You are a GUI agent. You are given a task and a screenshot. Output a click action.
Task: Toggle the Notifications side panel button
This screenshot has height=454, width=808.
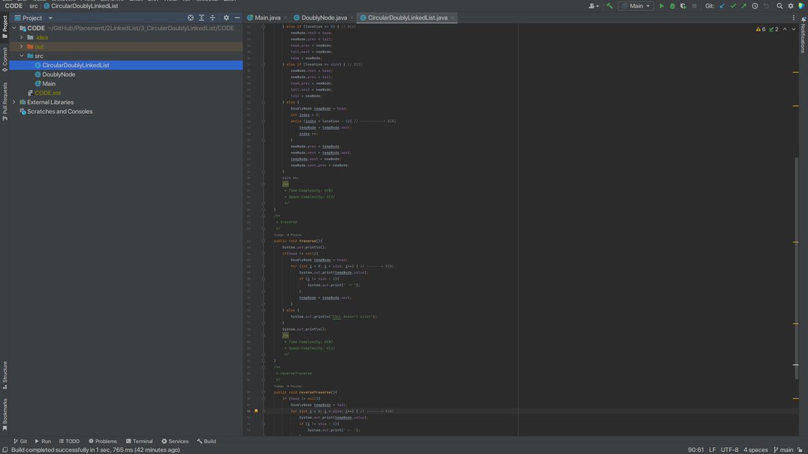tap(803, 35)
